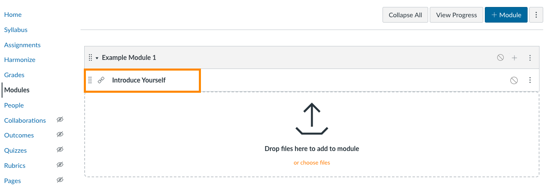551x190 pixels.
Task: Publish the Introduce Yourself item
Action: (514, 80)
